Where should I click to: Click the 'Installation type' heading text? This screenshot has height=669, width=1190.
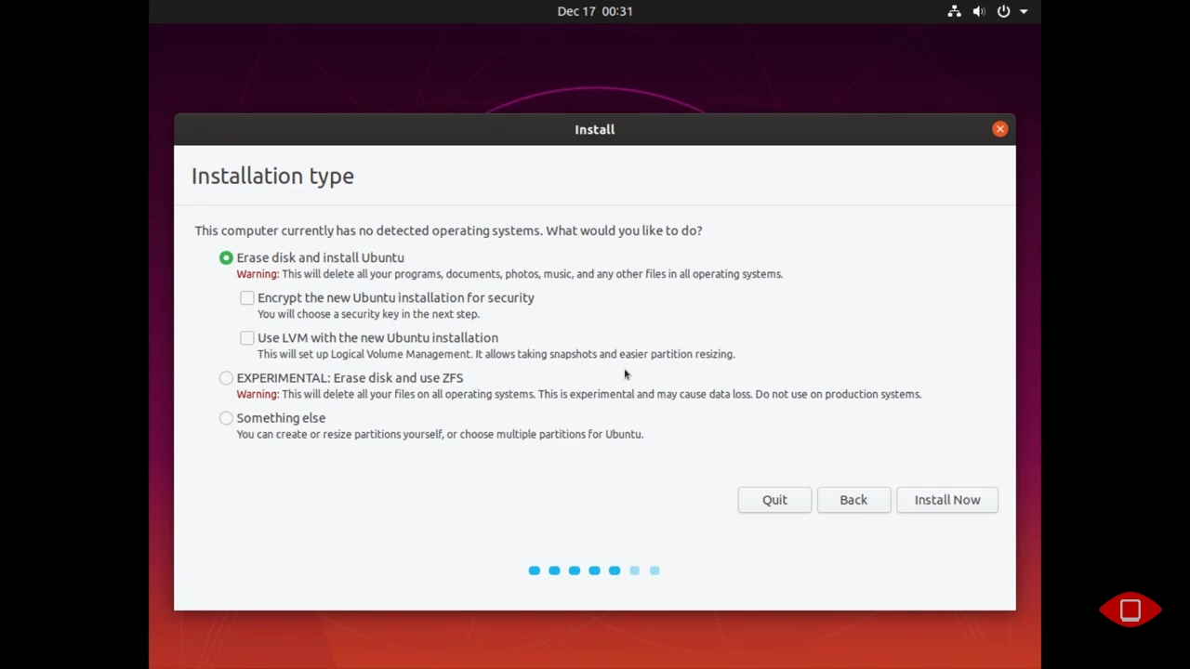(x=272, y=176)
